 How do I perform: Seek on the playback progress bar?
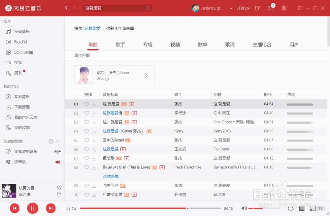click(x=150, y=208)
